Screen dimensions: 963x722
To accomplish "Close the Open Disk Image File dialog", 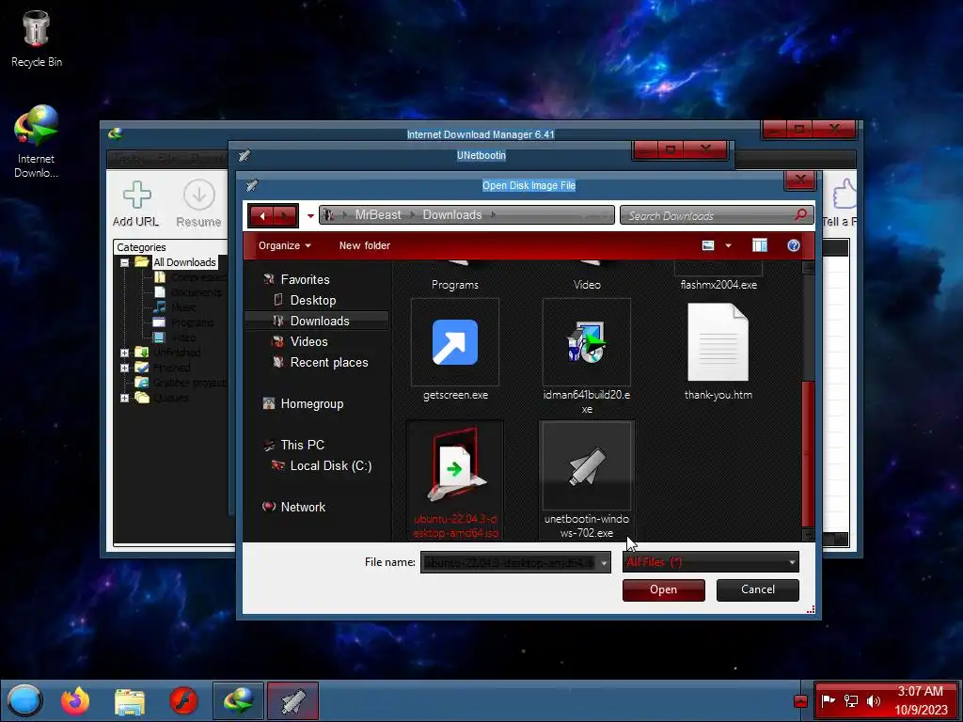I will pyautogui.click(x=799, y=180).
